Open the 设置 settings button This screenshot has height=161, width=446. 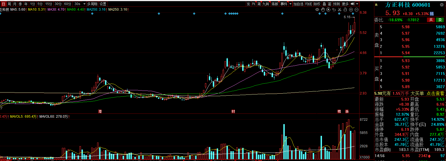coord(103,4)
